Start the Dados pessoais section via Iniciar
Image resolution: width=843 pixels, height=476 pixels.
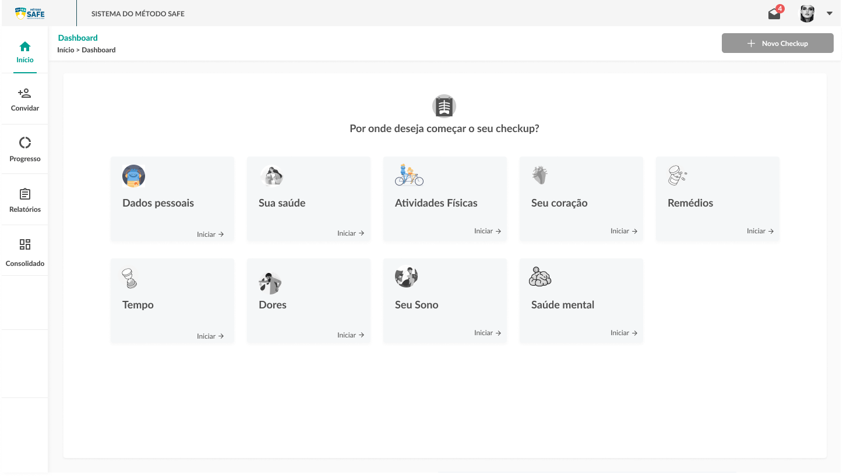point(210,235)
